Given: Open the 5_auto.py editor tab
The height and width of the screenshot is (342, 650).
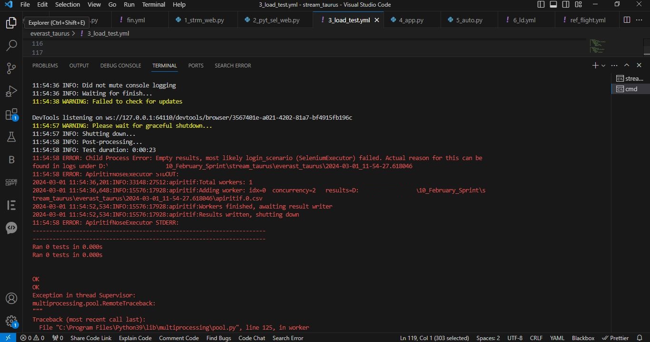Looking at the screenshot, I should 469,20.
